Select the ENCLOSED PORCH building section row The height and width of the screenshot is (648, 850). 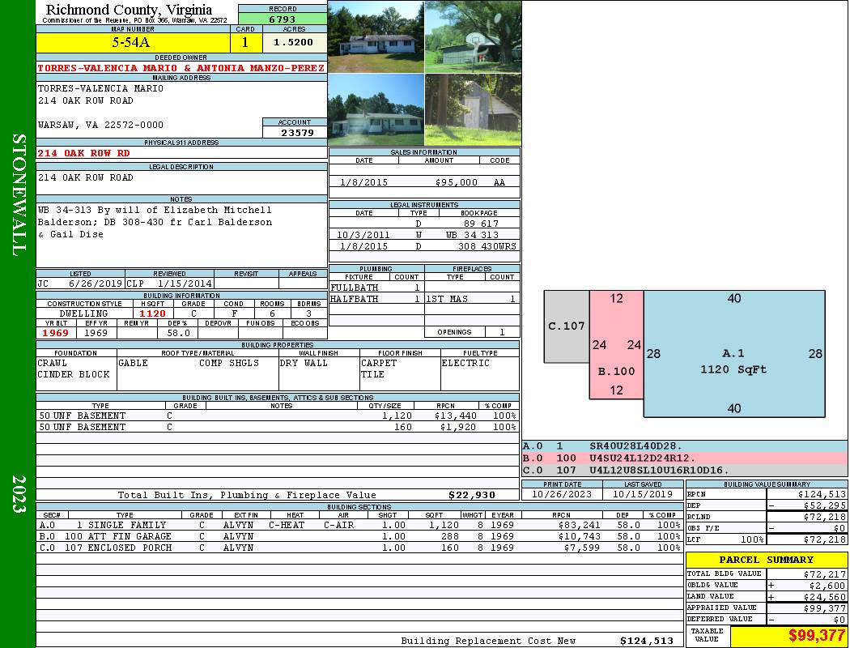click(359, 548)
